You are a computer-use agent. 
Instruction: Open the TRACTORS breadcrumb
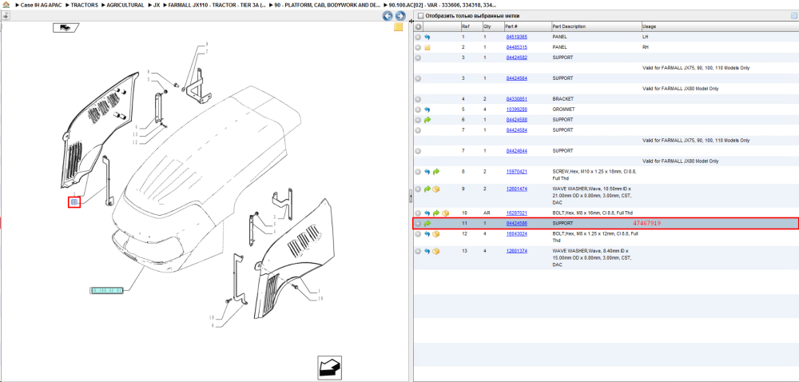(84, 5)
